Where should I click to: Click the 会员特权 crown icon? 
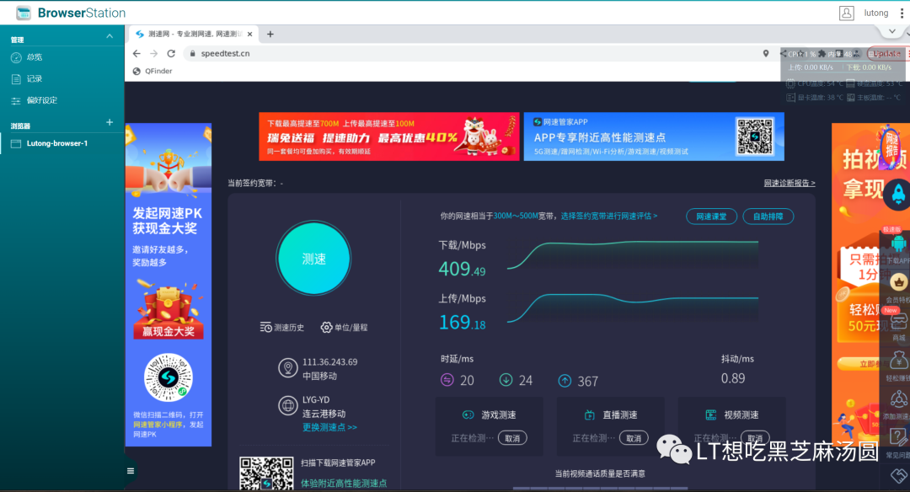click(898, 282)
